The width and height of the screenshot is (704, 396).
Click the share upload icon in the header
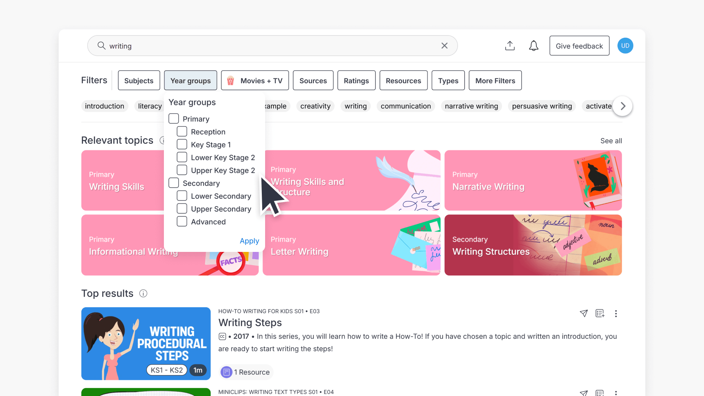[x=510, y=45]
